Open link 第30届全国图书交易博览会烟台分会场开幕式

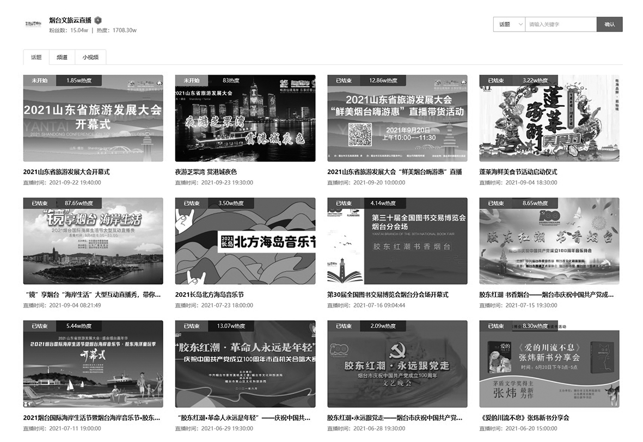(388, 295)
